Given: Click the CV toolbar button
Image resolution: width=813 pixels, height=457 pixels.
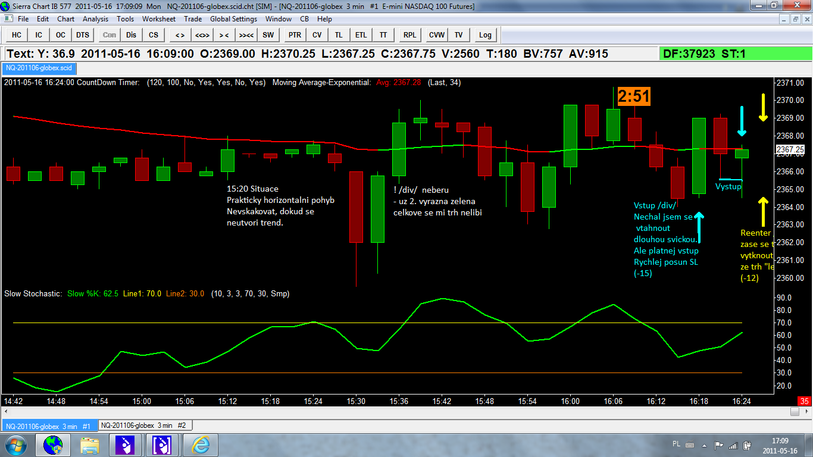Looking at the screenshot, I should point(317,35).
